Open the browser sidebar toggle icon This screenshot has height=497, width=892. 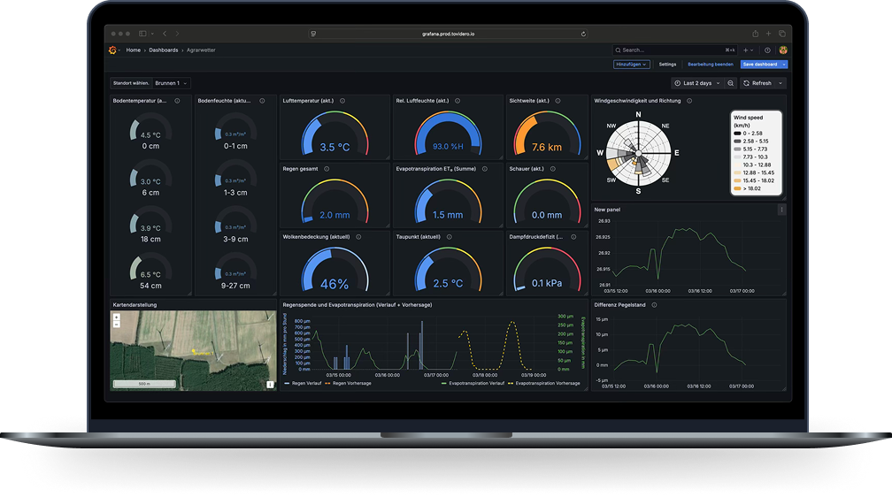(142, 34)
